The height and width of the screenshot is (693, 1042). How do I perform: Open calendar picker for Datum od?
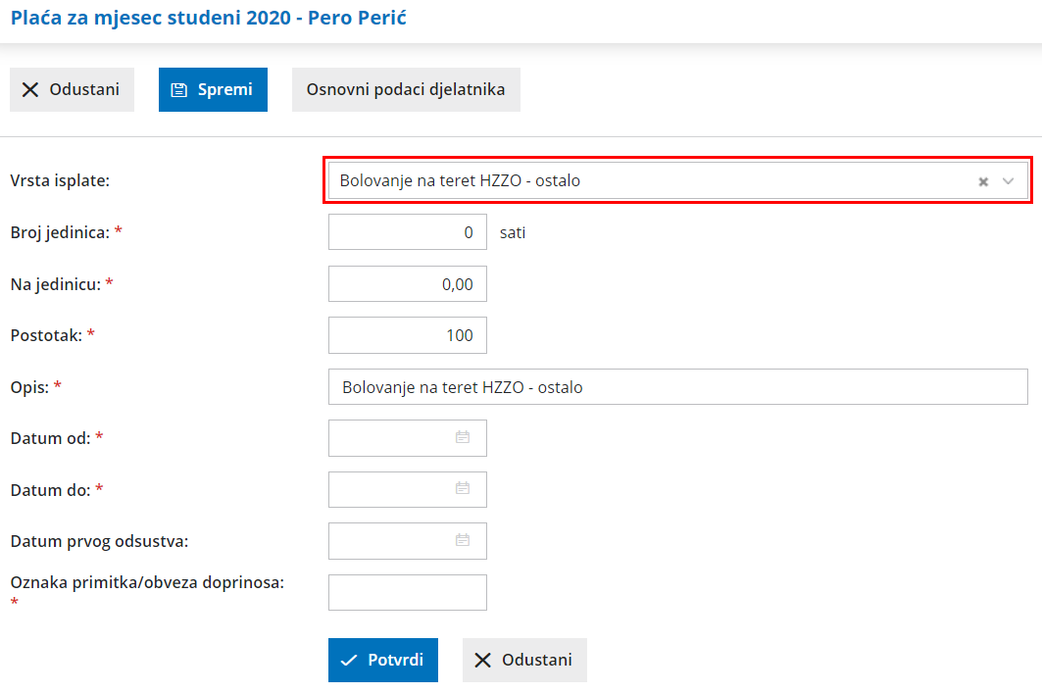click(463, 437)
